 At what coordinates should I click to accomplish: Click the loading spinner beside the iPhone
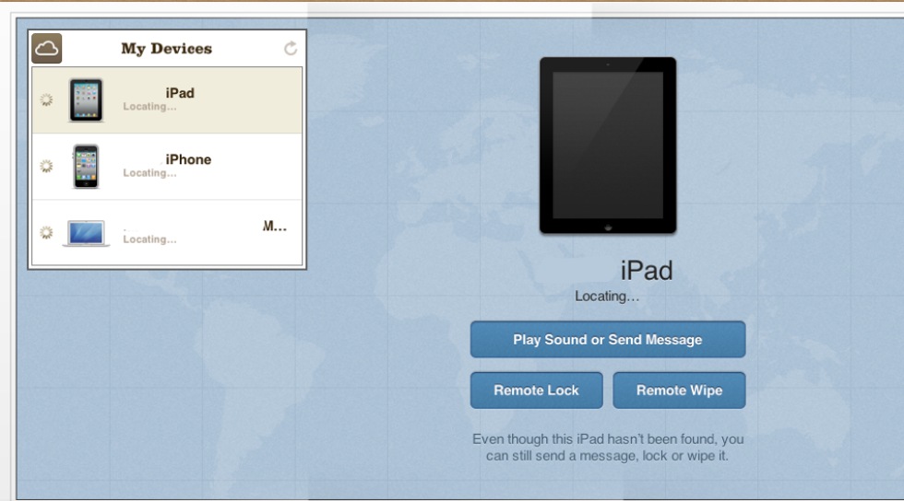coord(46,167)
